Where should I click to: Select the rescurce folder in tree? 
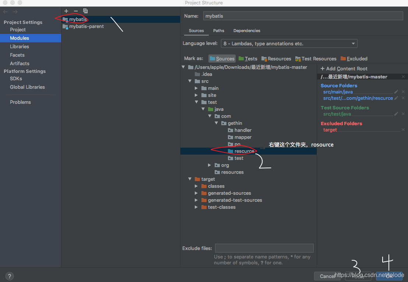[249, 151]
